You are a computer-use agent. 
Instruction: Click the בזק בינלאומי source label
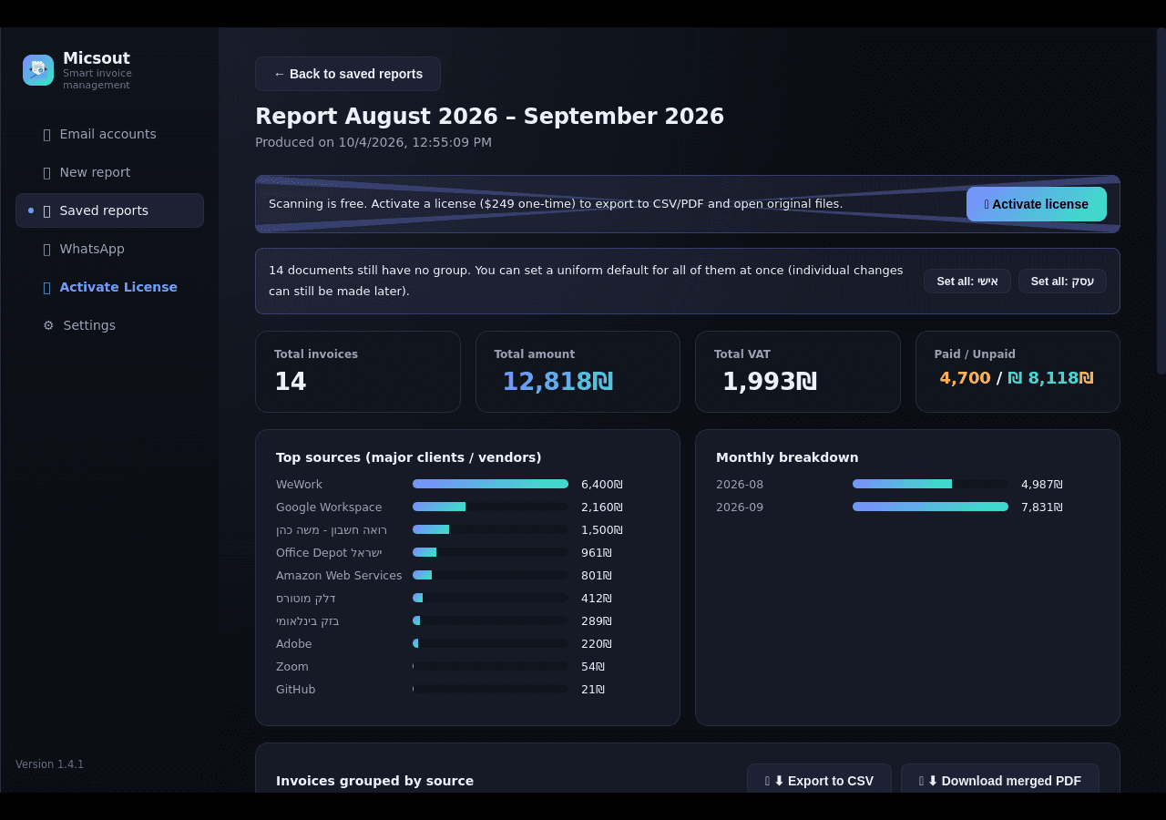coord(308,621)
